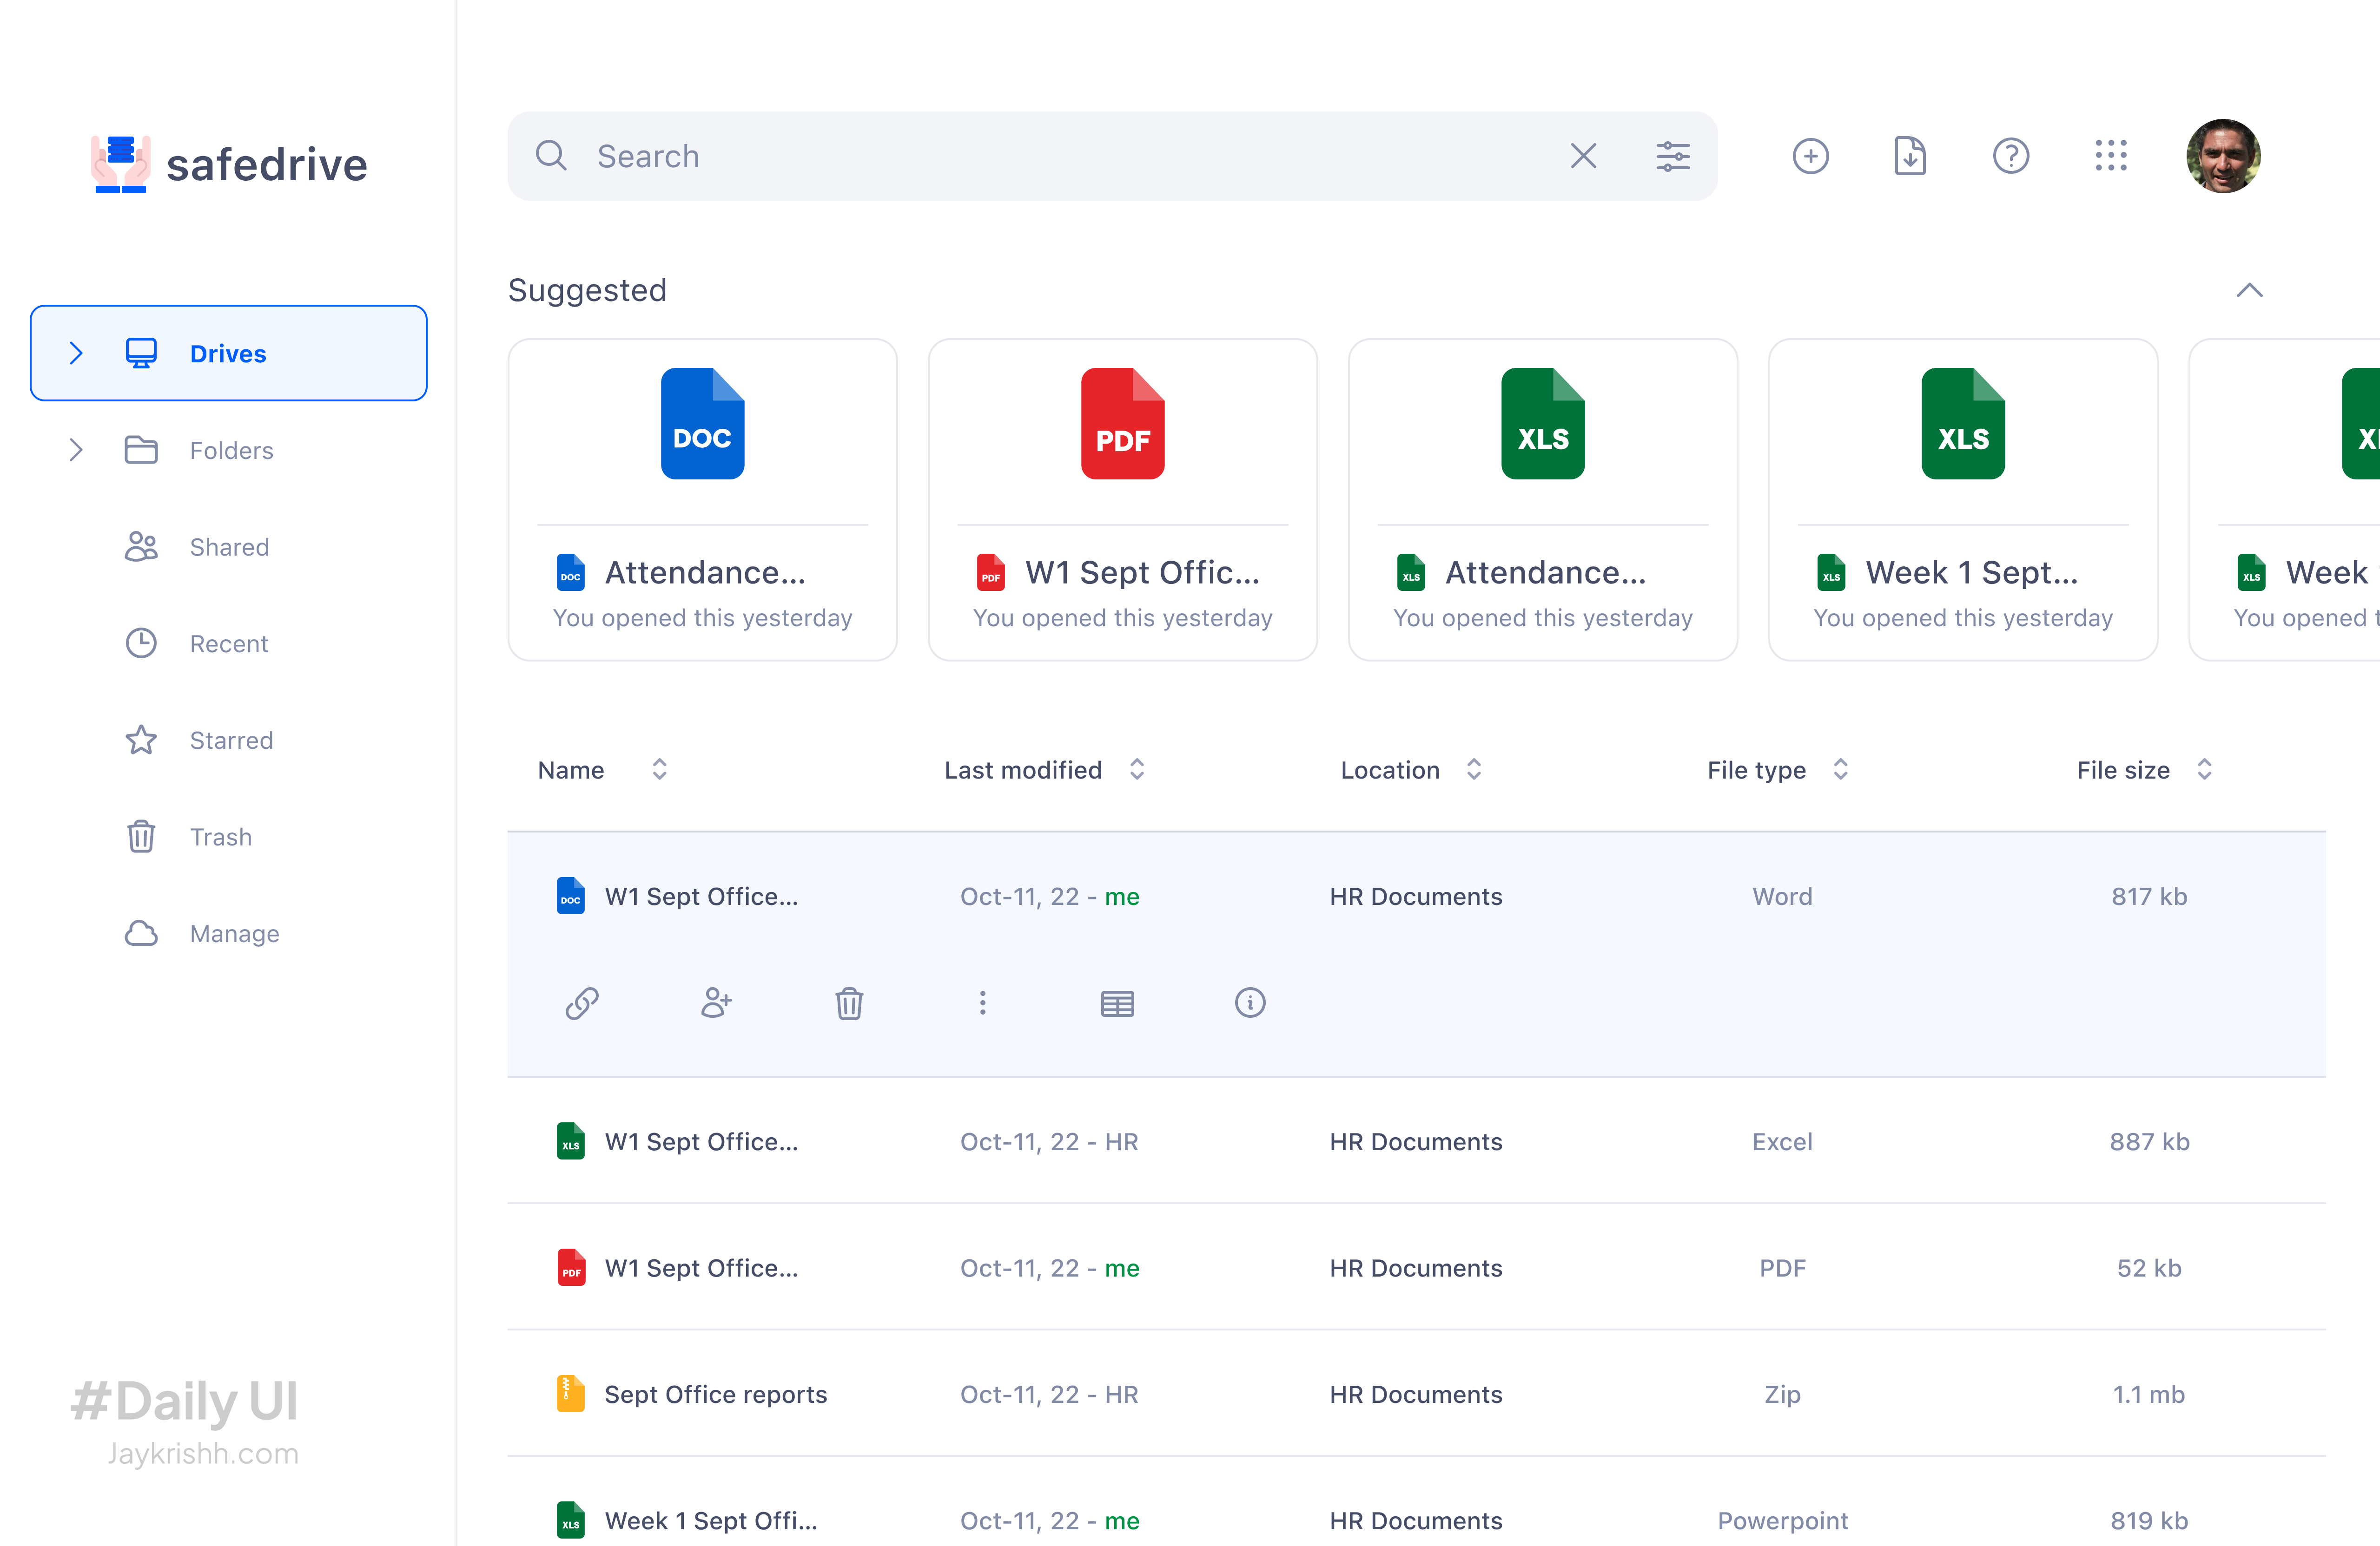Open the Week 1 Sept XLS suggested card
This screenshot has height=1546, width=2380.
[x=1963, y=500]
